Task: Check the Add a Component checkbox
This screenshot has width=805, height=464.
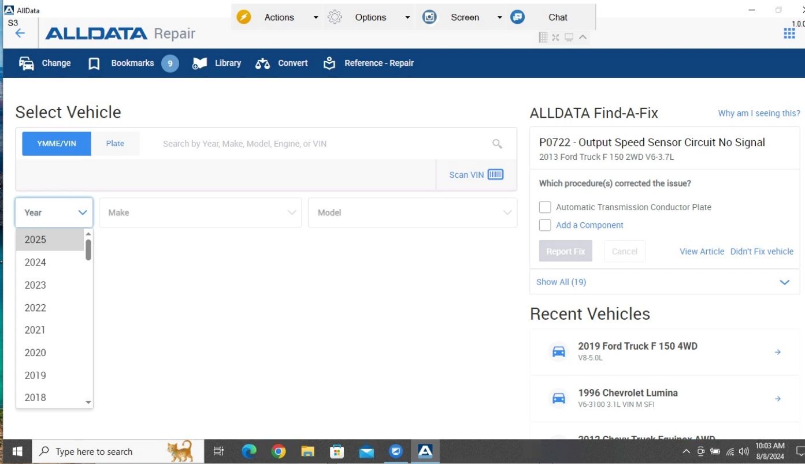Action: point(545,225)
